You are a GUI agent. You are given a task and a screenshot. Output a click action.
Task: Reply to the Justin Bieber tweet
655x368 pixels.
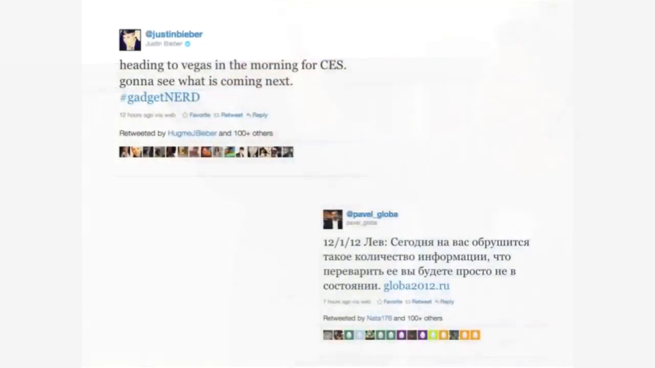[x=257, y=115]
